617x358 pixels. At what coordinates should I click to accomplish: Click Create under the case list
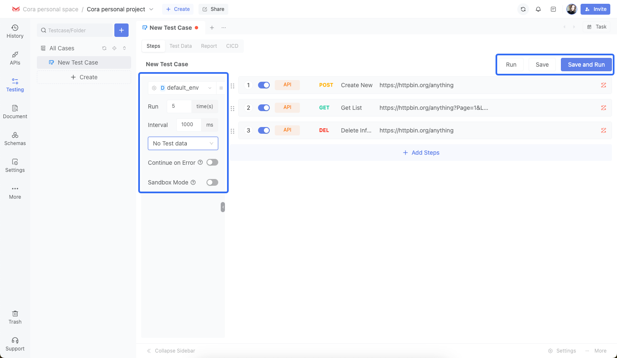tap(84, 77)
